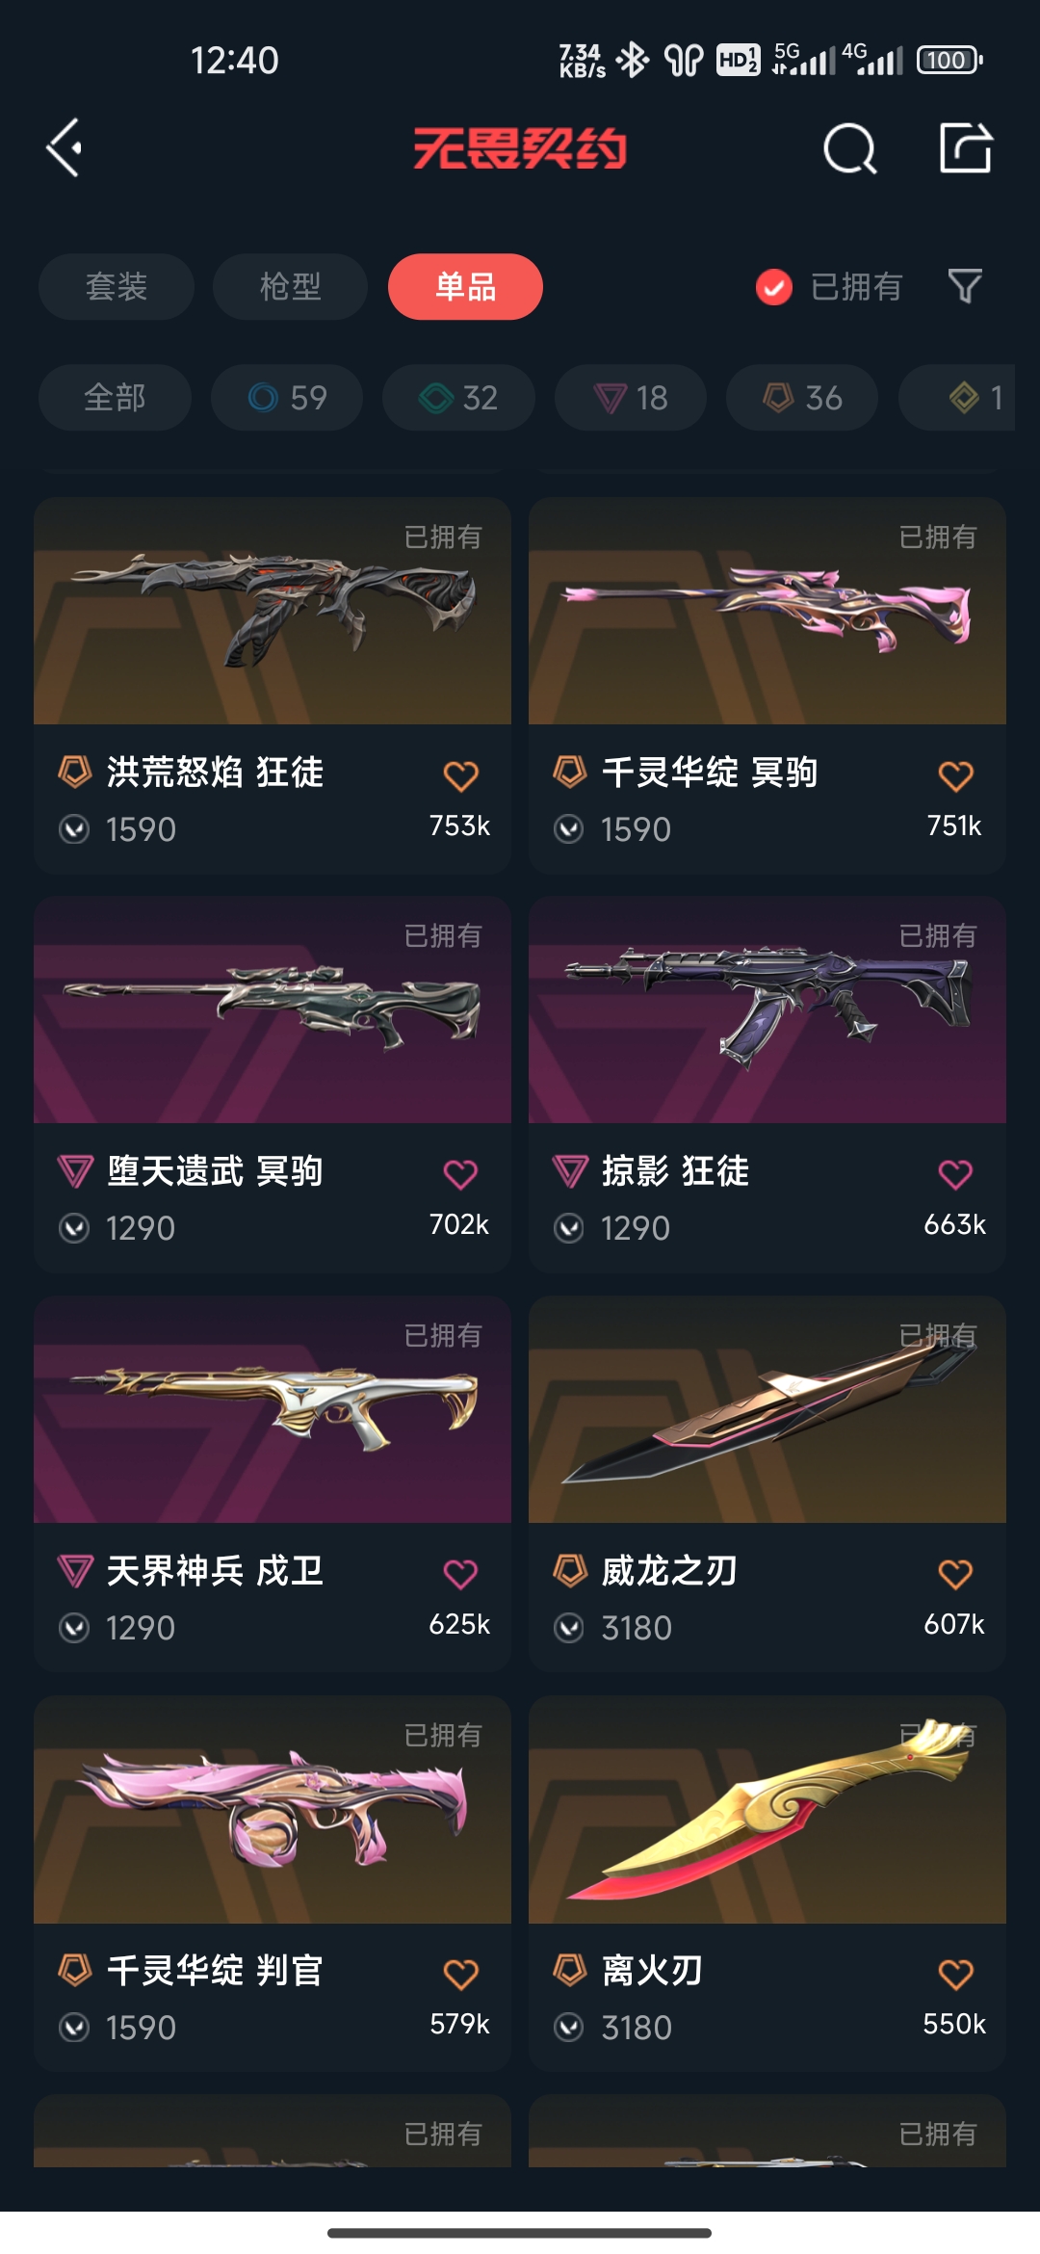The height and width of the screenshot is (2254, 1040).
Task: Filter by pink tier chip 18
Action: [x=631, y=397]
